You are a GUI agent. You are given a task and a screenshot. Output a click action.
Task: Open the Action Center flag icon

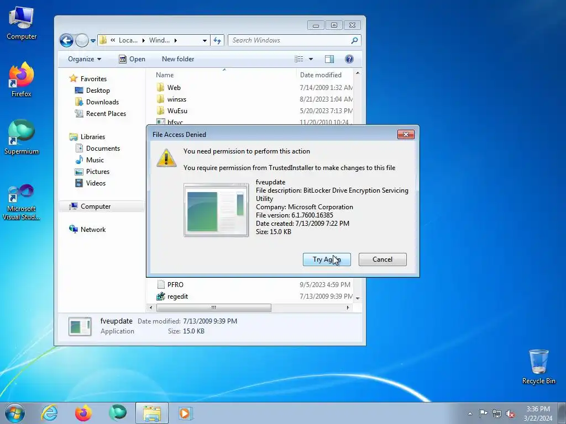click(x=483, y=414)
